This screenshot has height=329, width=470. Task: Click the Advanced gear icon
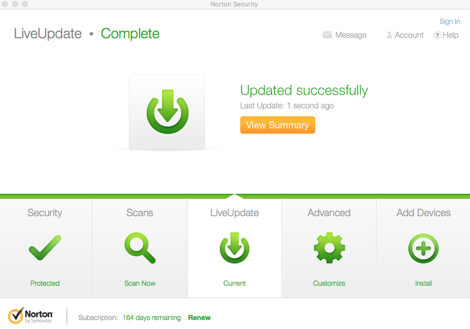pyautogui.click(x=329, y=248)
